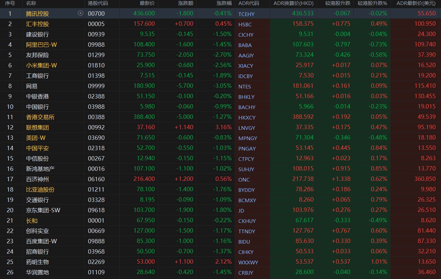Click ADR code NTES
The width and height of the screenshot is (441, 279).
pos(245,87)
